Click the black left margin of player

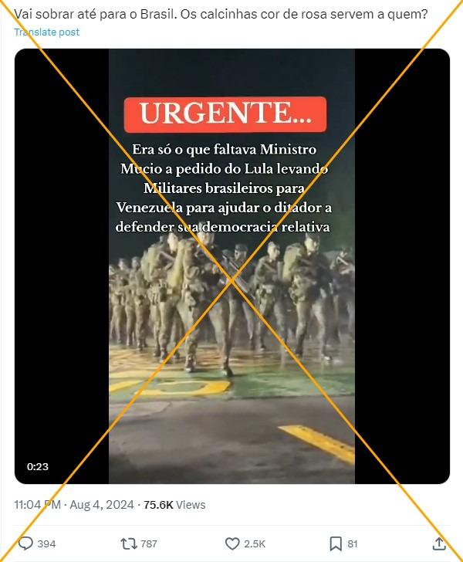62,266
